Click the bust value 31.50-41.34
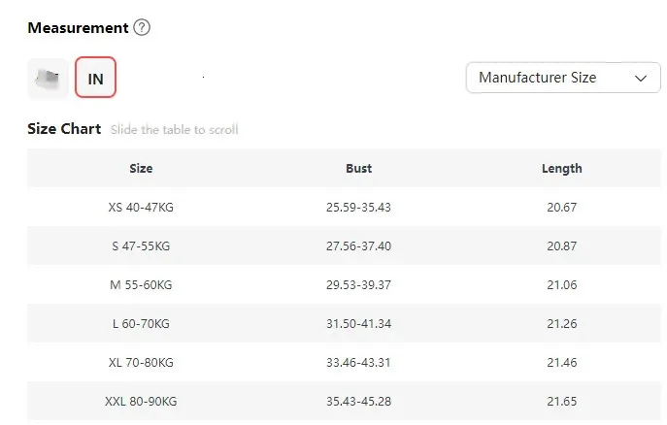The width and height of the screenshot is (667, 425). [358, 323]
